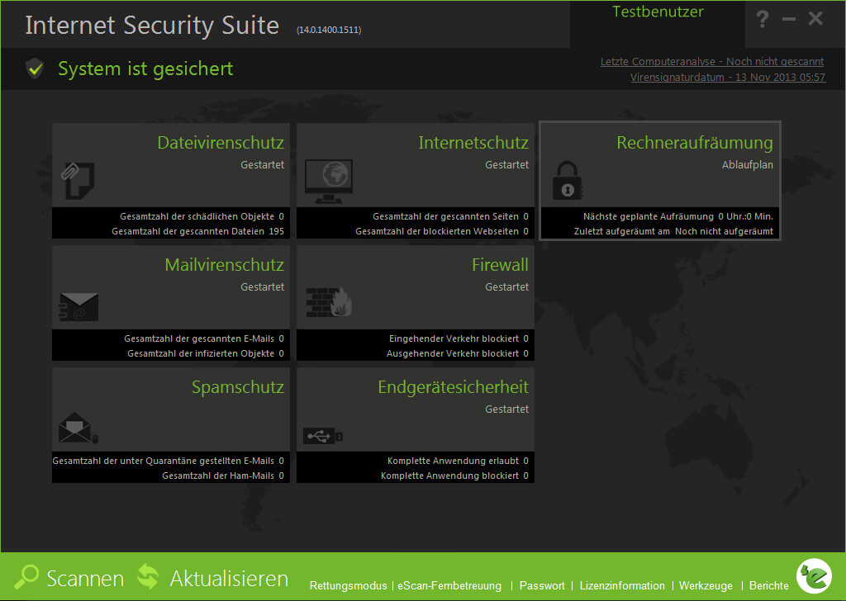The image size is (846, 601).
Task: Open the Rettungsmodus option
Action: 349,586
